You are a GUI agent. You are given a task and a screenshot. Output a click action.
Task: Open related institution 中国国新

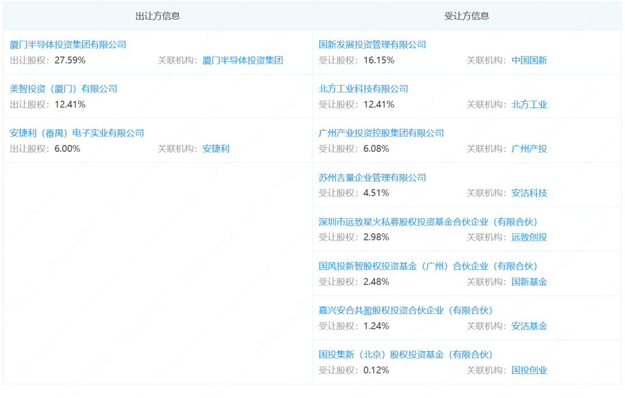coord(530,60)
